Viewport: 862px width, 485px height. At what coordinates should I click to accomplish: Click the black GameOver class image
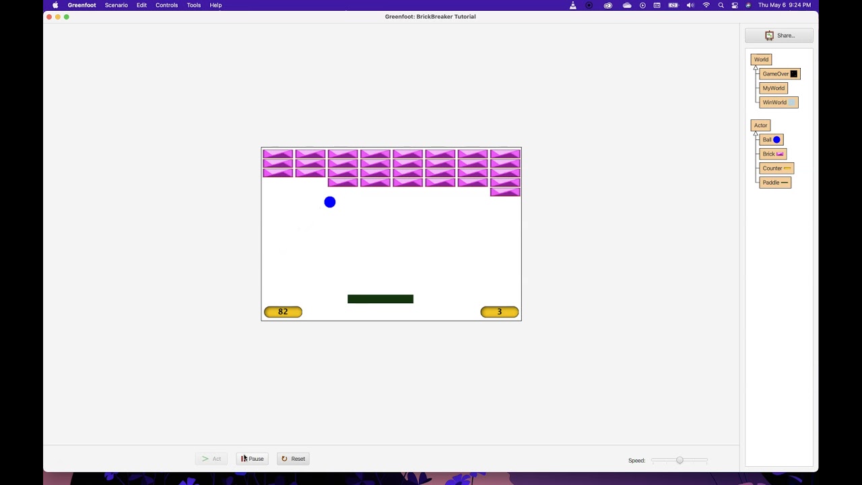click(x=794, y=74)
